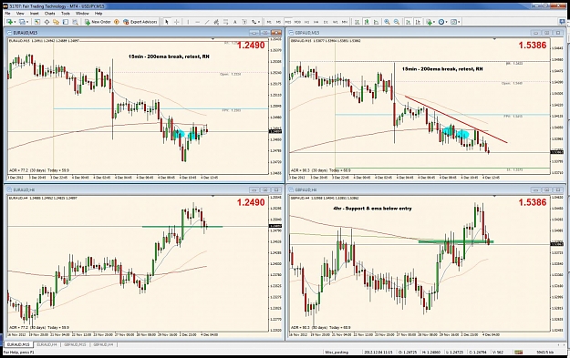The image size is (570, 358).
Task: Open the Templates icon
Action: coord(453,22)
